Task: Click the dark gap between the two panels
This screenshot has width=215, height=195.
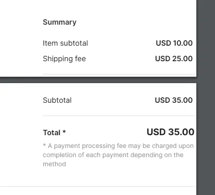Action: click(x=98, y=80)
